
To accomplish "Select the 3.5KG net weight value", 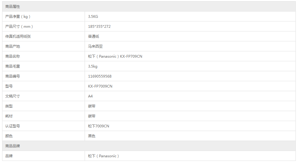I will coord(93,17).
